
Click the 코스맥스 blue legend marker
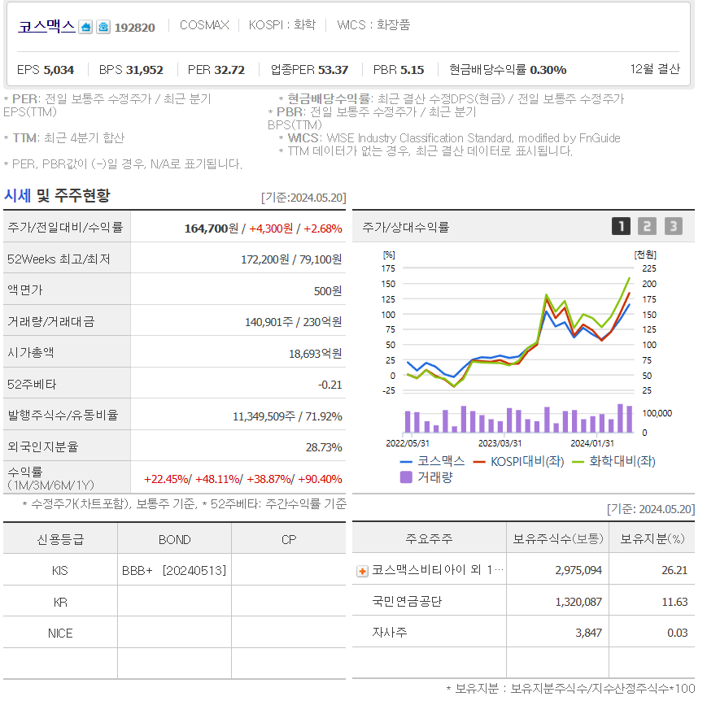[406, 462]
